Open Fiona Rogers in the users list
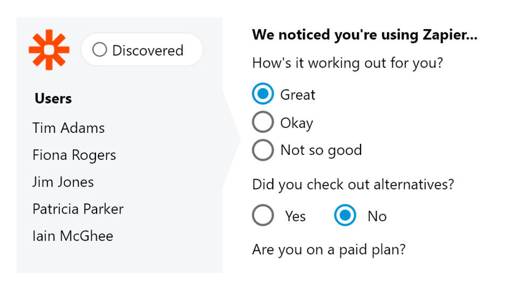Image resolution: width=518 pixels, height=286 pixels. pyautogui.click(x=74, y=155)
